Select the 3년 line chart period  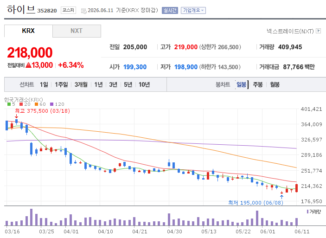click(x=113, y=84)
